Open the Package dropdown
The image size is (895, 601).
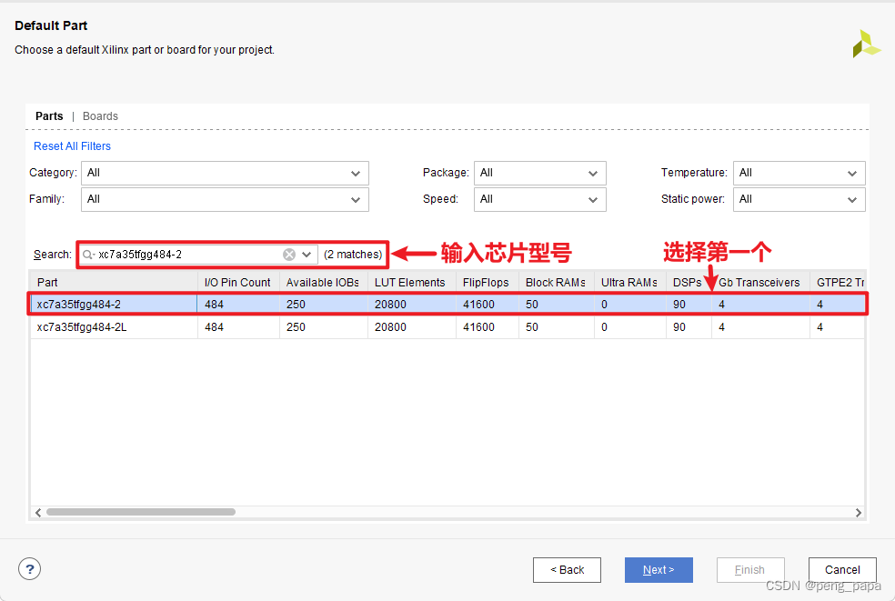tap(540, 173)
